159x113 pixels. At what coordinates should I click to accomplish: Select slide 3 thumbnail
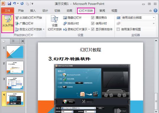pyautogui.click(x=15, y=83)
